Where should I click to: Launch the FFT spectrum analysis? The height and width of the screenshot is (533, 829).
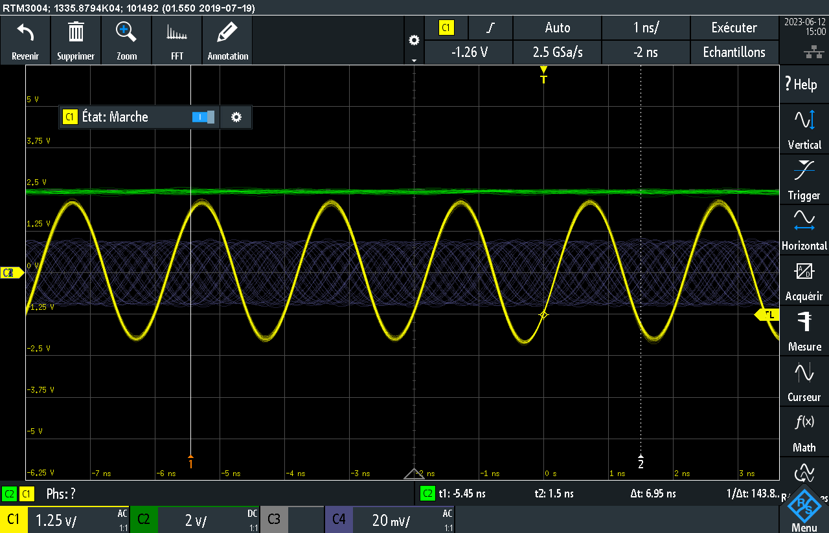point(177,40)
